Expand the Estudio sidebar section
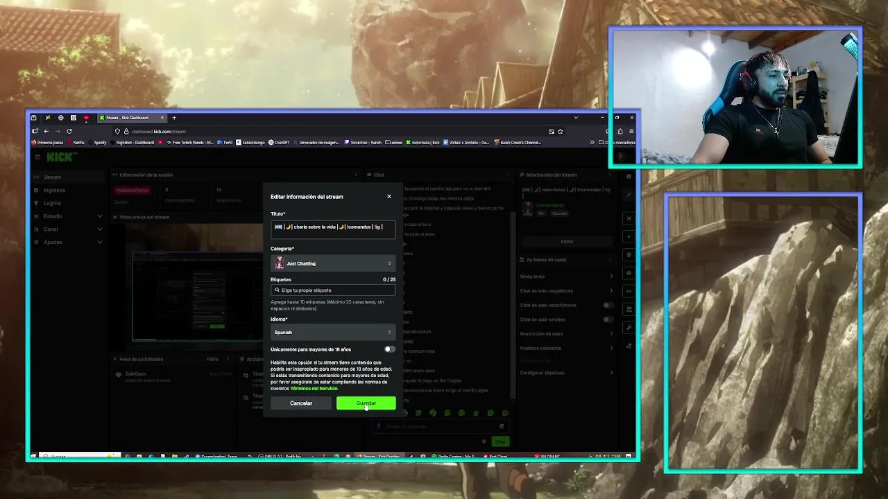The image size is (888, 499). [x=67, y=216]
